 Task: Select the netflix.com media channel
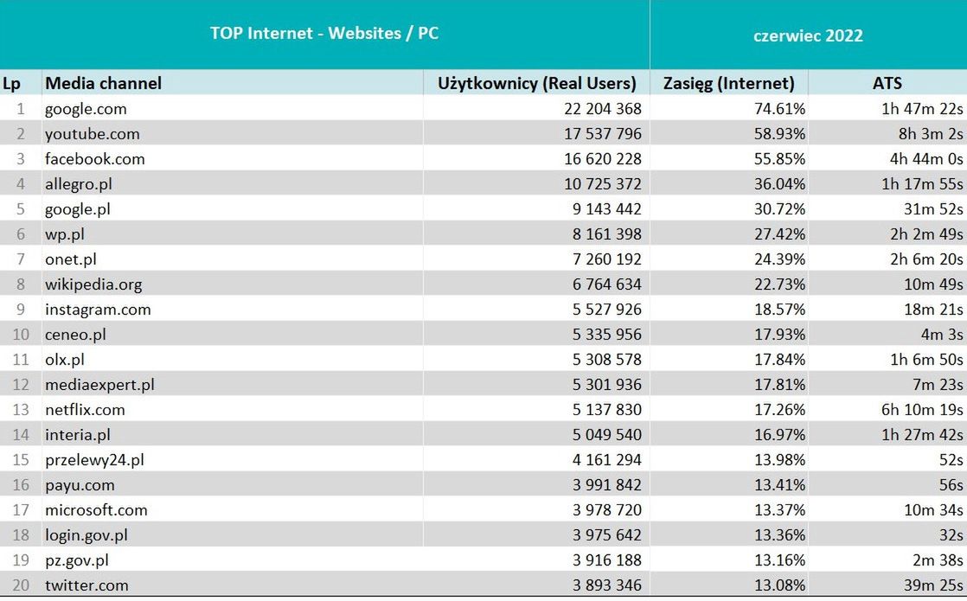[85, 410]
